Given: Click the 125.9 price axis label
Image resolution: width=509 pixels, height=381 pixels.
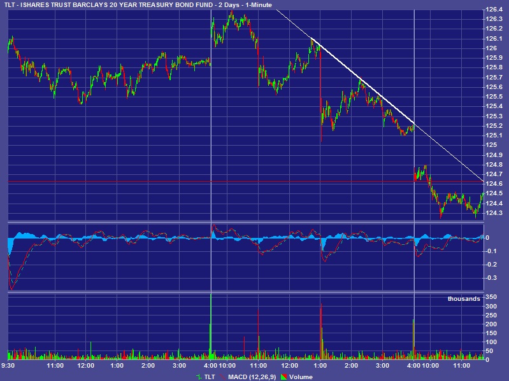Looking at the screenshot, I should 494,58.
